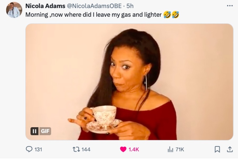Click the 131 replies count
The image size is (238, 159).
coord(38,150)
